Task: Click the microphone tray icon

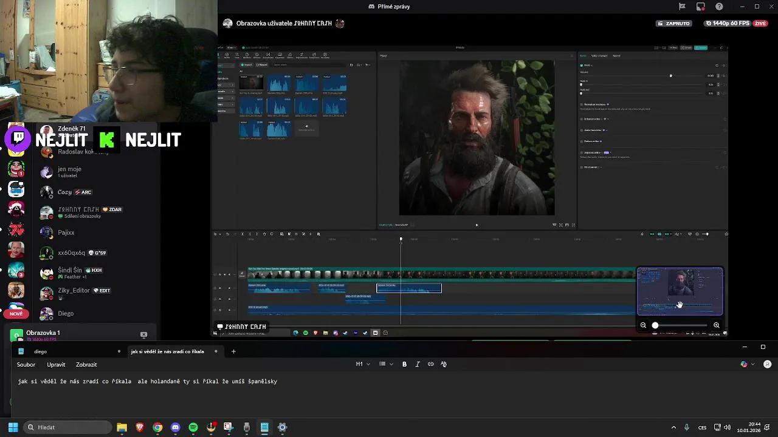Action: [x=687, y=427]
